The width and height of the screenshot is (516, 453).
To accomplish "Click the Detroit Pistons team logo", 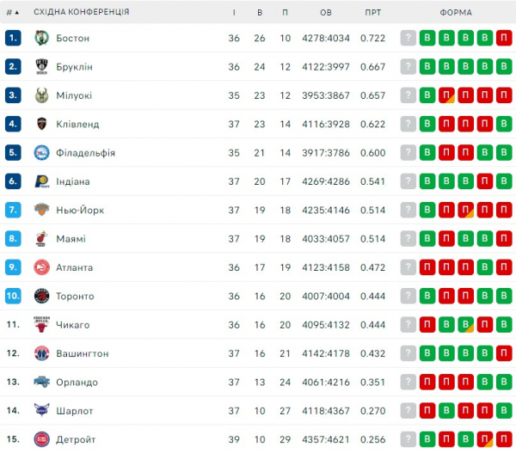I will (x=42, y=439).
